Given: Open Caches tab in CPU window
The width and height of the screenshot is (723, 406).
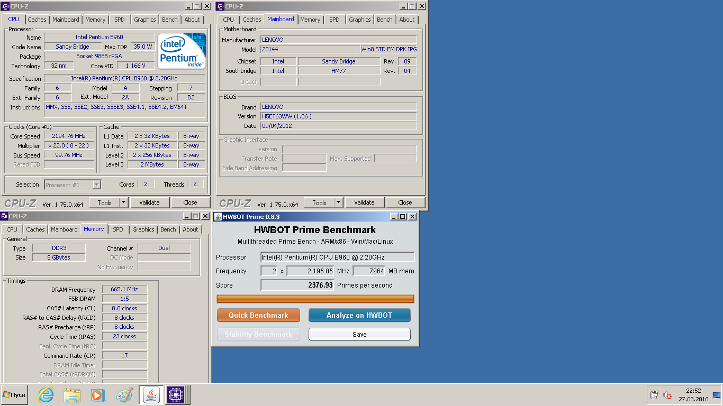Looking at the screenshot, I should coord(37,20).
